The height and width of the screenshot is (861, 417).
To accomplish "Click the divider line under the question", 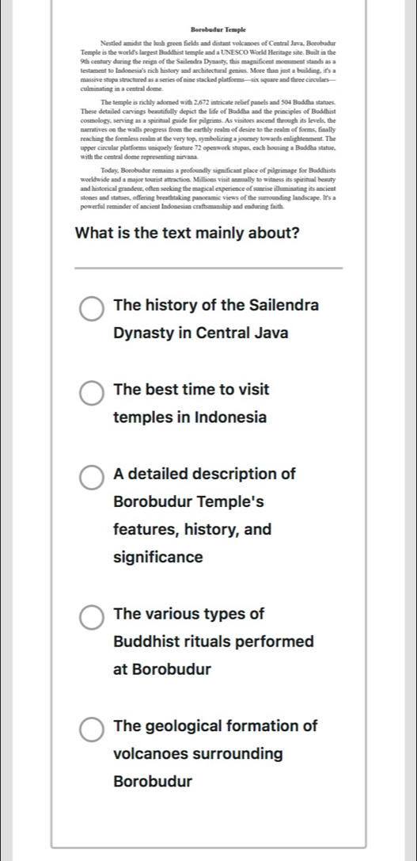I will [209, 269].
